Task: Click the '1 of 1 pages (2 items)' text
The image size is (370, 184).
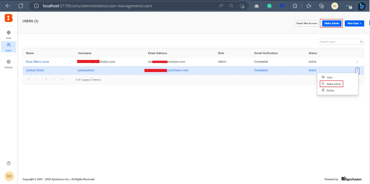Action: click(88, 80)
